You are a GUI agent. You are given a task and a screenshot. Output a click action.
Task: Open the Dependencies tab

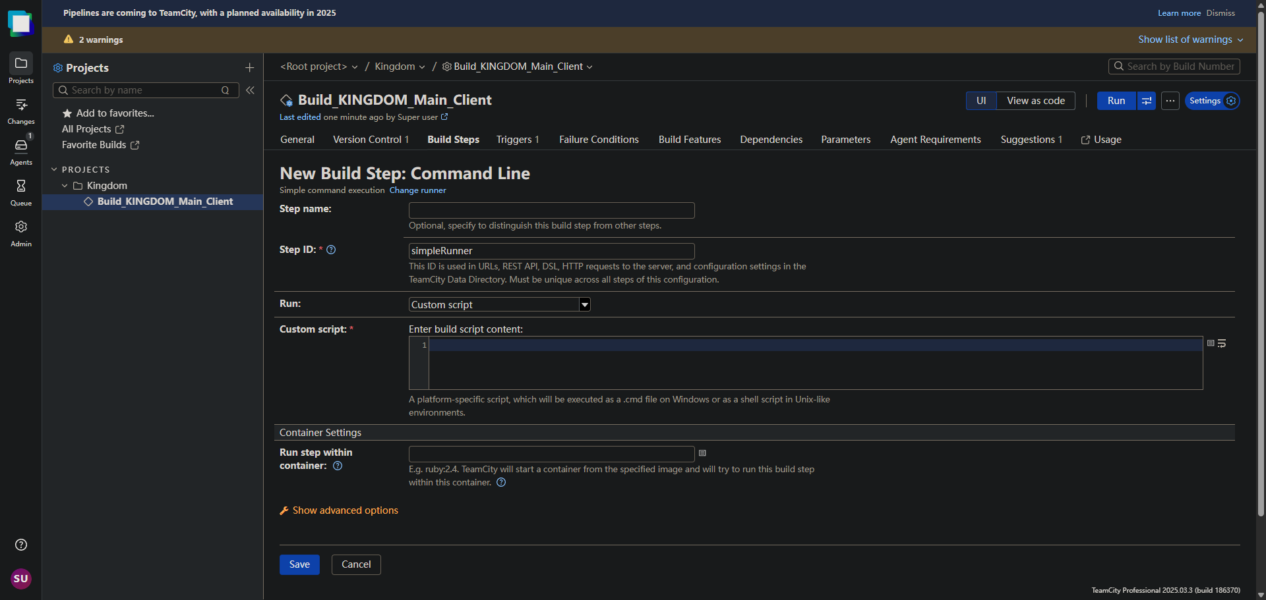coord(771,140)
